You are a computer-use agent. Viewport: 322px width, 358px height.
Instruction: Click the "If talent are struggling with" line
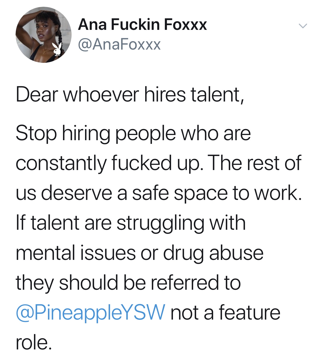point(130,223)
